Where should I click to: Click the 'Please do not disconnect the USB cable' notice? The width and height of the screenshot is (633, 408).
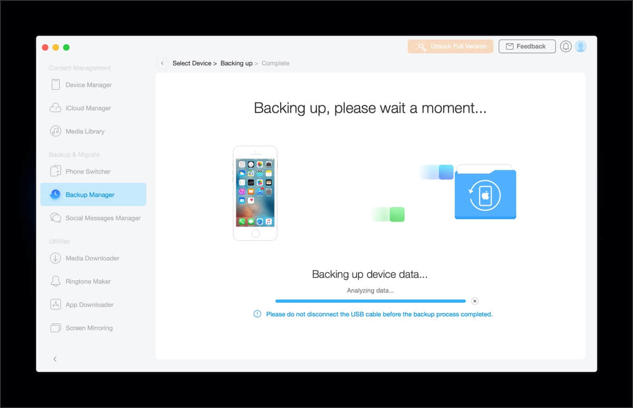point(379,314)
